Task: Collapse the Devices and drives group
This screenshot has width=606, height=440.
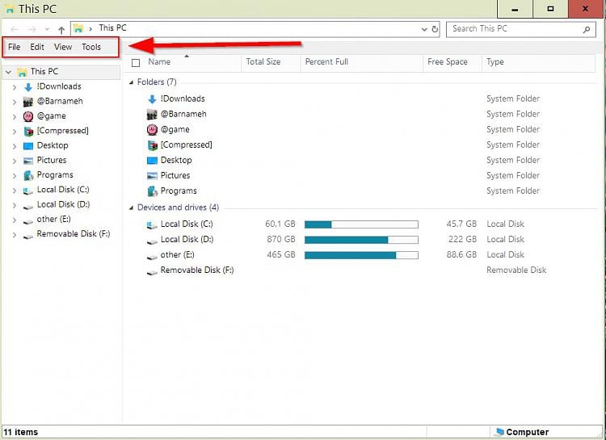Action: [x=132, y=207]
